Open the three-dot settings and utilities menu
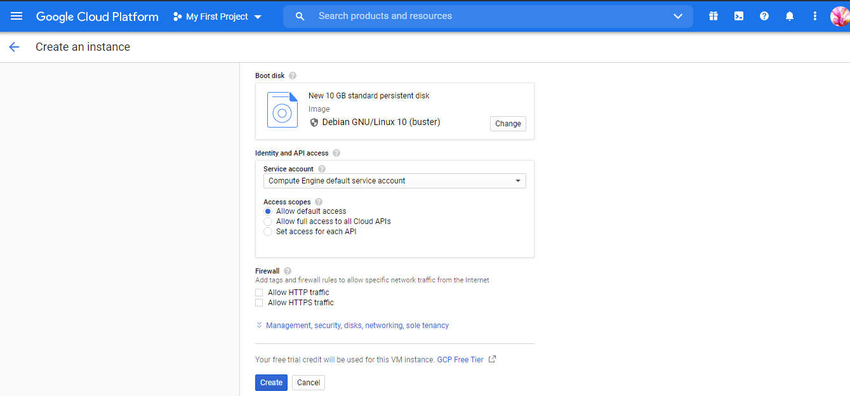The image size is (850, 396). (815, 16)
